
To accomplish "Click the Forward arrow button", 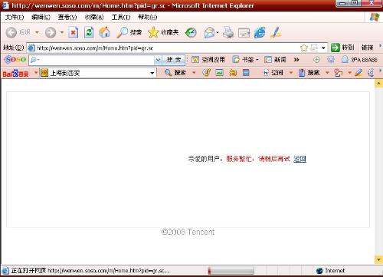I will click(x=51, y=32).
